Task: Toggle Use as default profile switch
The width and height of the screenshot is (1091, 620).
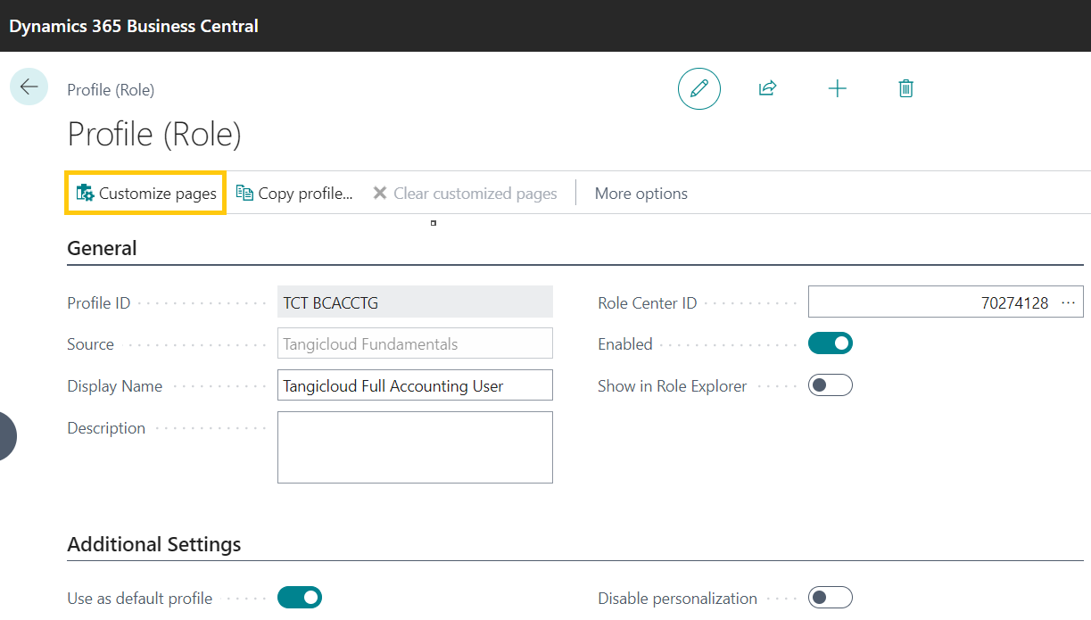Action: [x=300, y=598]
